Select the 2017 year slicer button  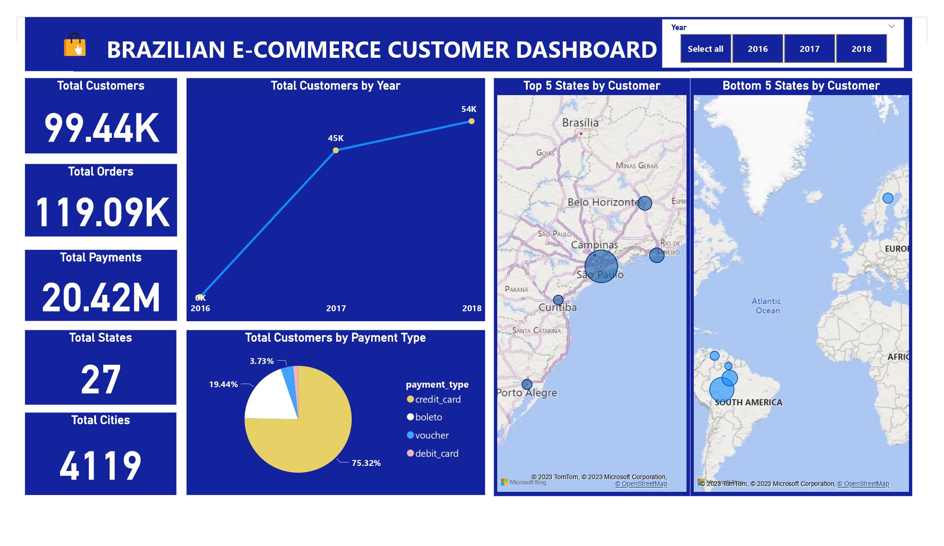click(809, 49)
